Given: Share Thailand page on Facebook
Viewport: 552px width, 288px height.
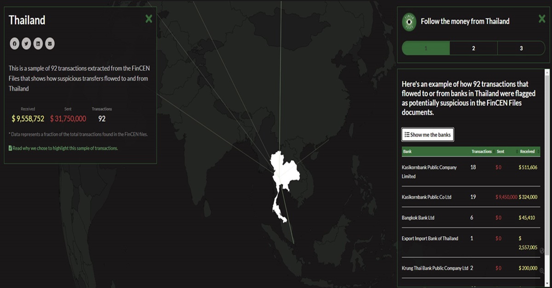Looking at the screenshot, I should point(15,44).
